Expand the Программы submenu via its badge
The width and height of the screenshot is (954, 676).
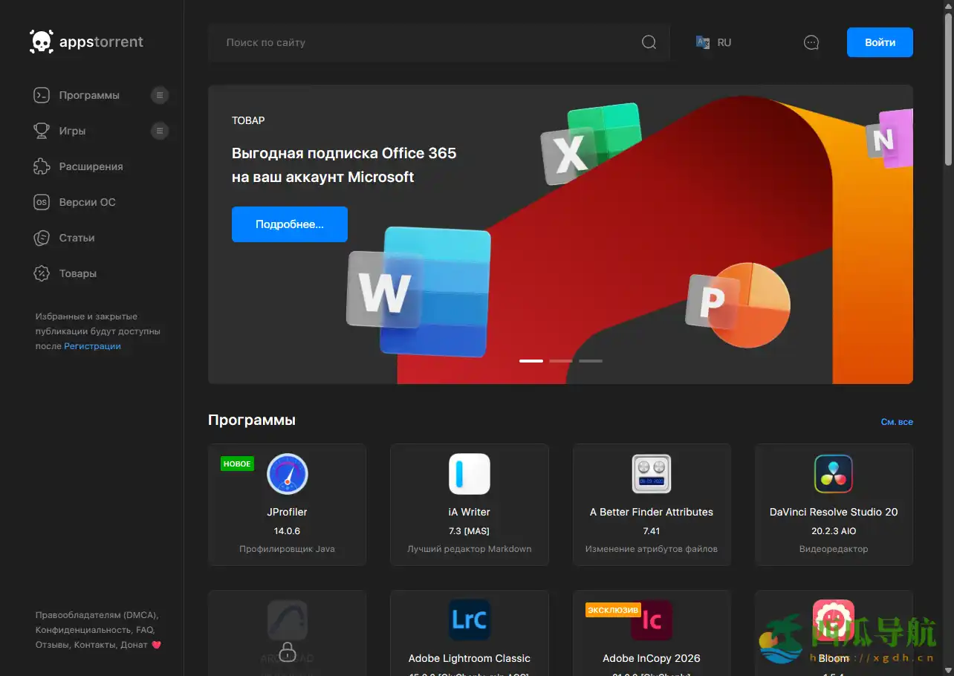pyautogui.click(x=160, y=95)
